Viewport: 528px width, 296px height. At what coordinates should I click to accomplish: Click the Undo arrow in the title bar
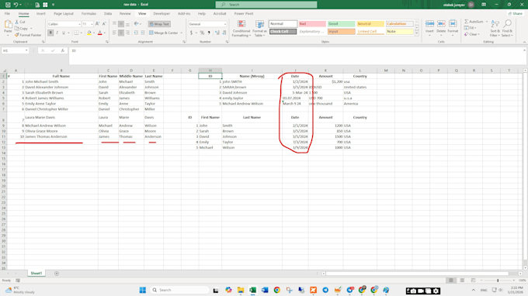coord(16,5)
